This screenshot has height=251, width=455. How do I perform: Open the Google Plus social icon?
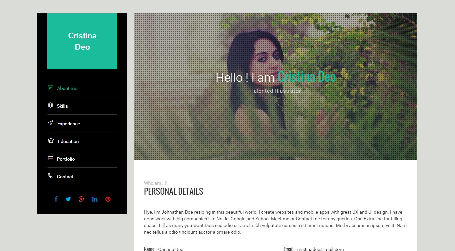[82, 199]
